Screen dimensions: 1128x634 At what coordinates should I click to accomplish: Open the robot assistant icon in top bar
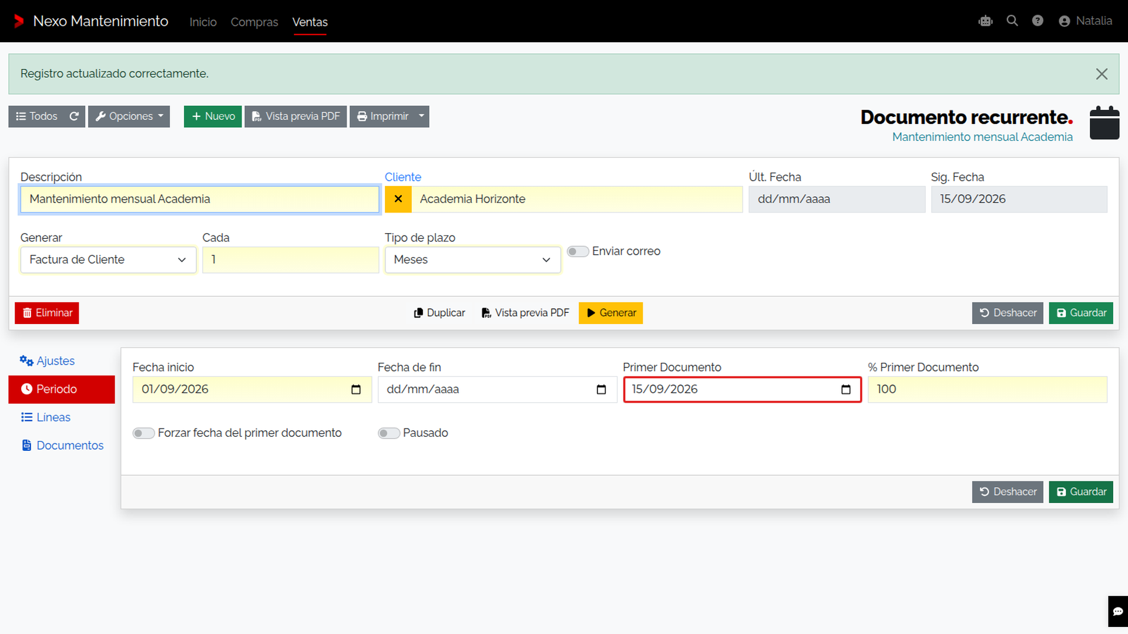985,21
